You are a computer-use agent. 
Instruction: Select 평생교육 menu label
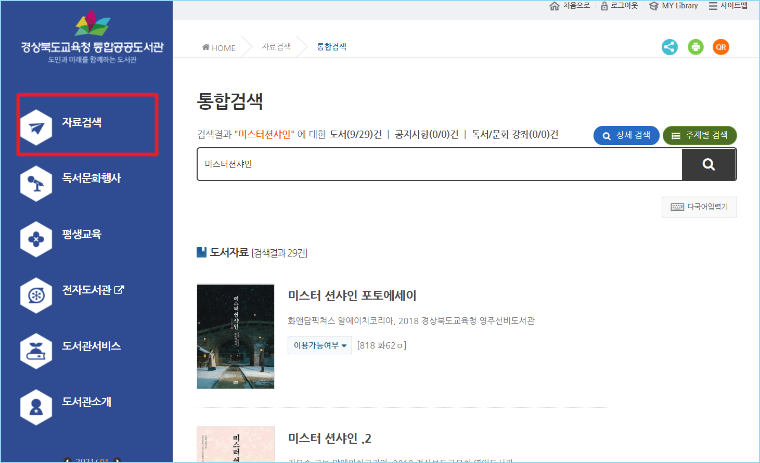[x=82, y=234]
